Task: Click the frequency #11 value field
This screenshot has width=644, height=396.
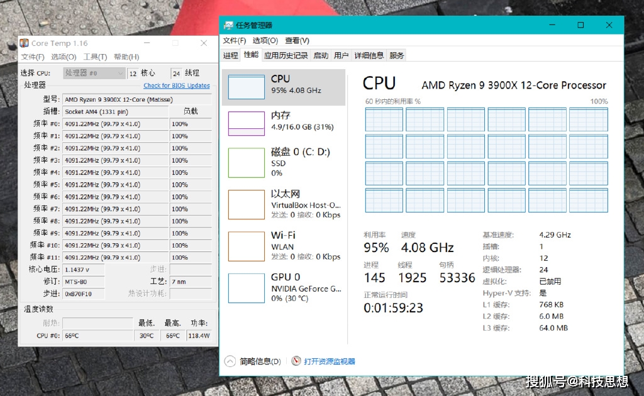Action: click(116, 257)
